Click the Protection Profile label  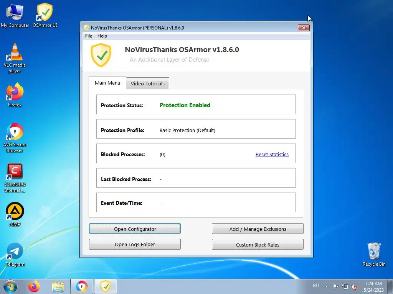click(122, 130)
